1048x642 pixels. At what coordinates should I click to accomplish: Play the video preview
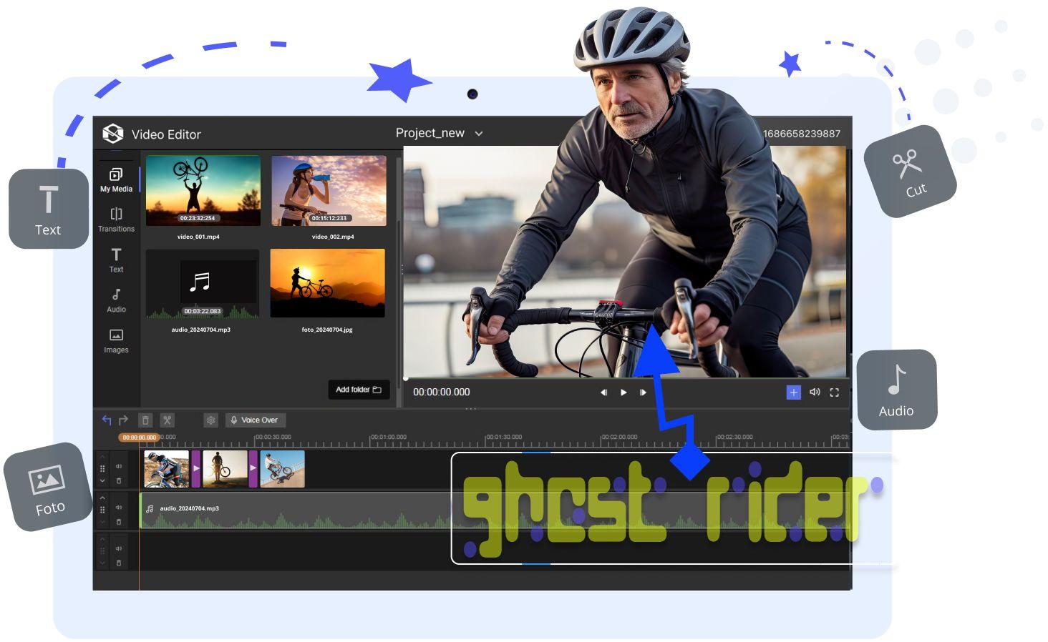[x=624, y=392]
